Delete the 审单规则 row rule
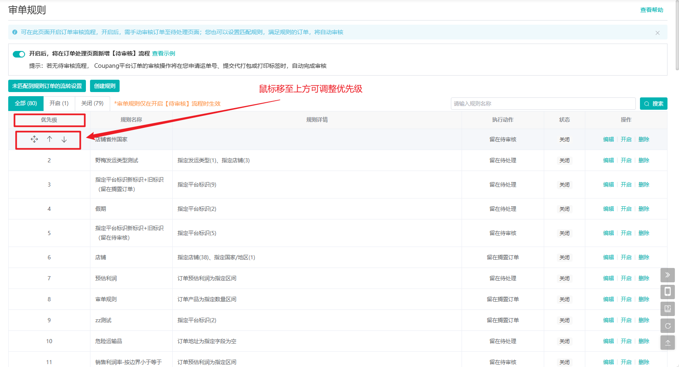This screenshot has width=679, height=367. pyautogui.click(x=644, y=300)
